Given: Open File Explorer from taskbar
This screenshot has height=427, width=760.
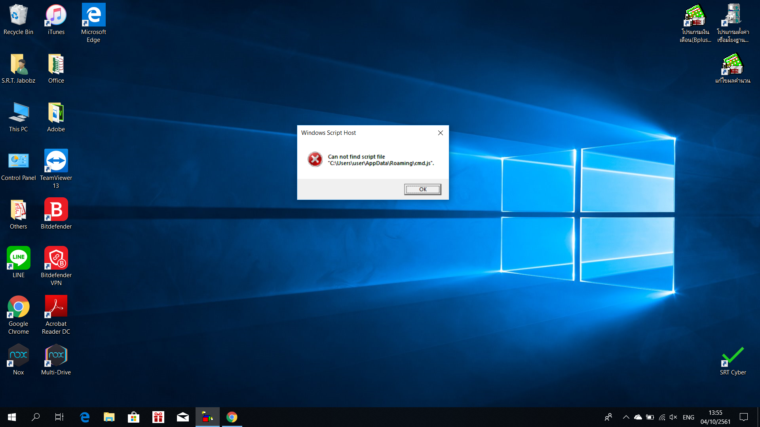Looking at the screenshot, I should click(x=108, y=417).
